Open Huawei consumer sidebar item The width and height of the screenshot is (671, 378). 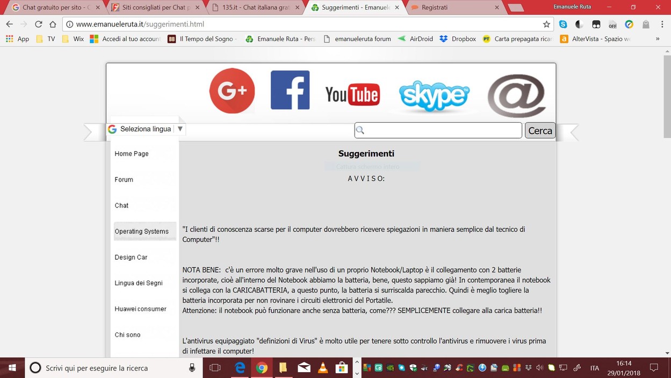141,309
